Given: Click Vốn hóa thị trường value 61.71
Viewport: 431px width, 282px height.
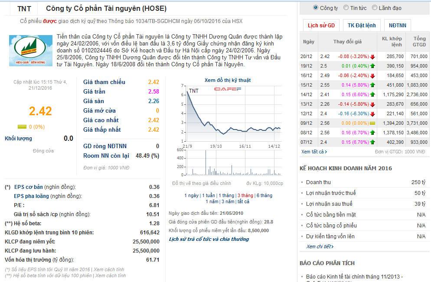Looking at the screenshot, I should [153, 260].
